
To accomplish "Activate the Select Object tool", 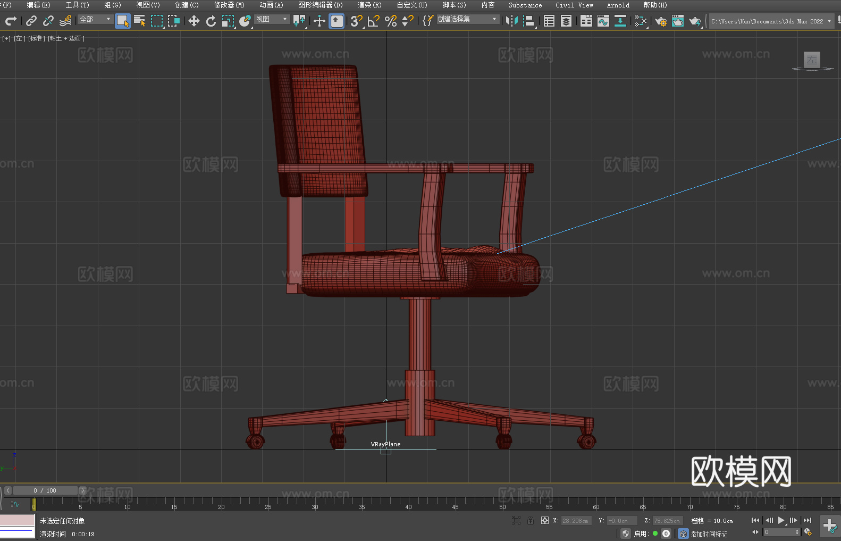I will (123, 21).
